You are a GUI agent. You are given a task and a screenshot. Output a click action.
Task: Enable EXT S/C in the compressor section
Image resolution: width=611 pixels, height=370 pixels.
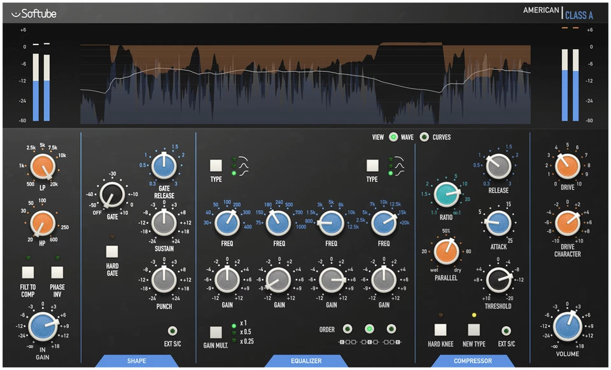point(505,332)
